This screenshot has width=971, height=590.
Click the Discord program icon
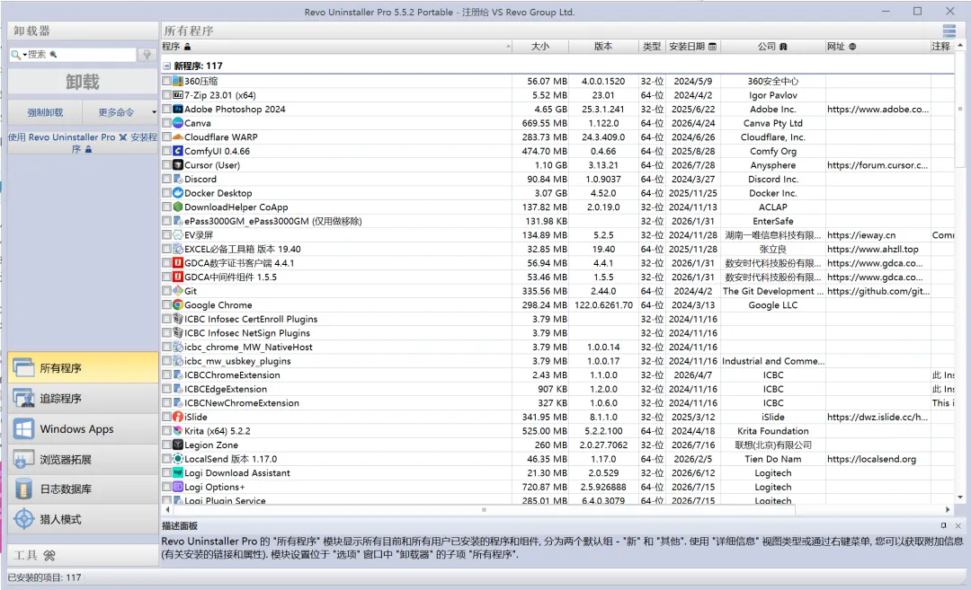pos(178,179)
